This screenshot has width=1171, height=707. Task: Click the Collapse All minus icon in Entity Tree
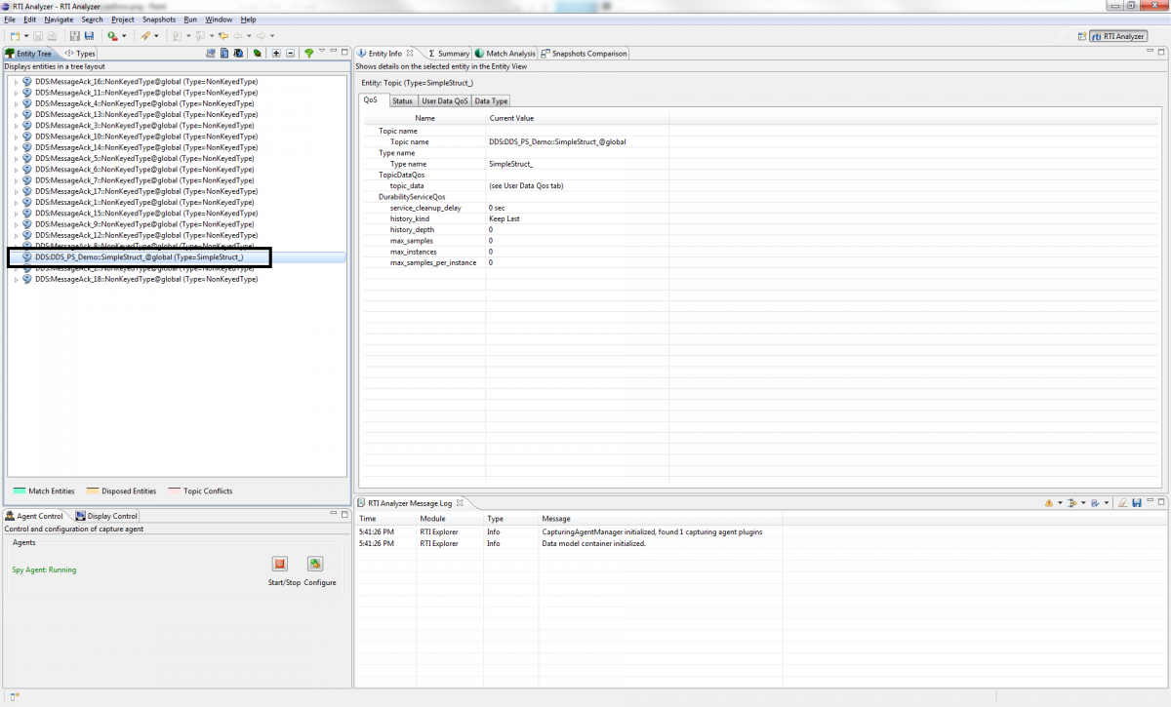tap(290, 54)
